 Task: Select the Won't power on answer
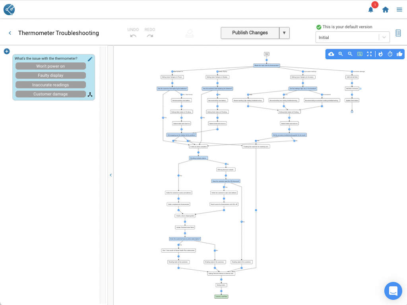point(50,66)
